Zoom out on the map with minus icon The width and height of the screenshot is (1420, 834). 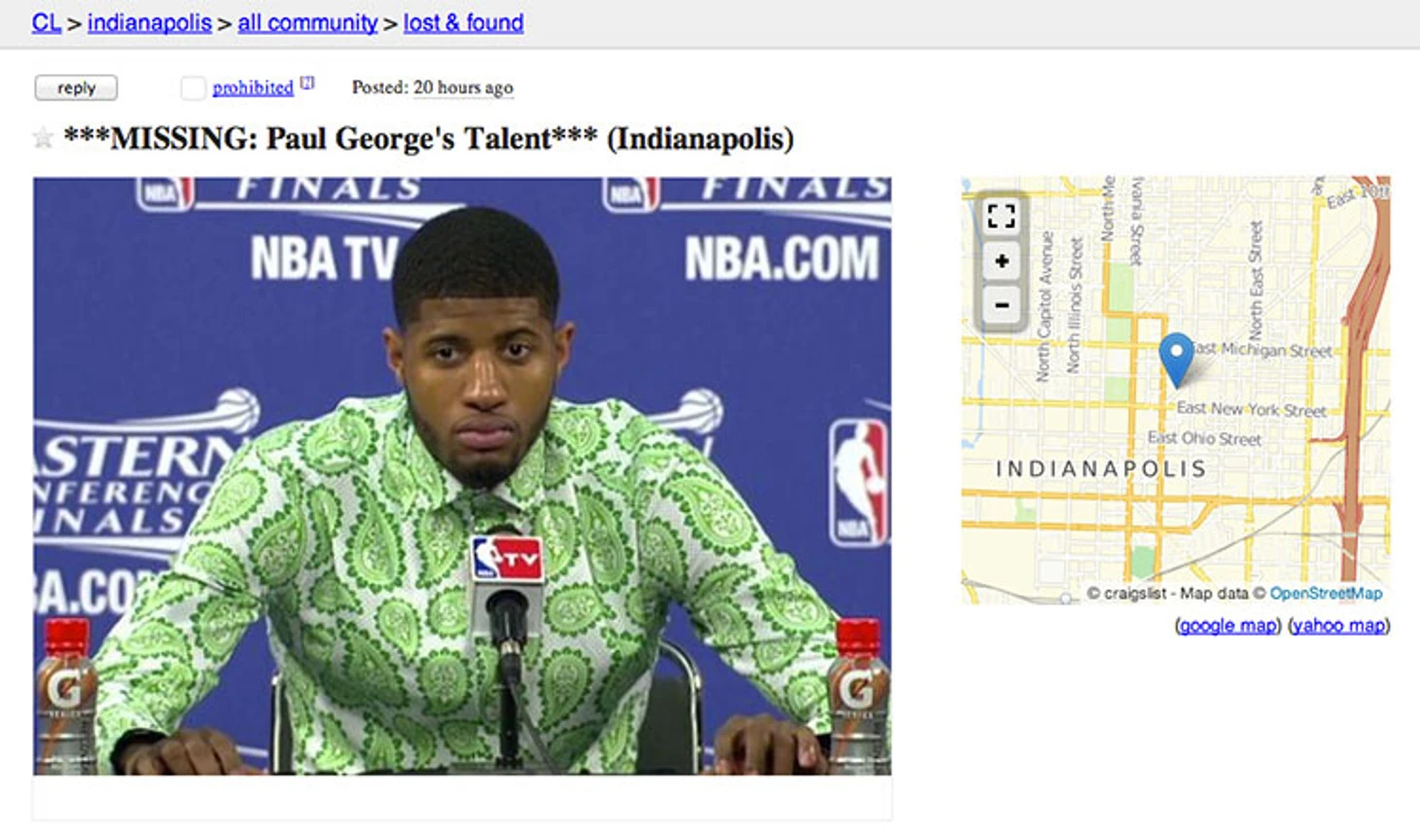point(1001,304)
